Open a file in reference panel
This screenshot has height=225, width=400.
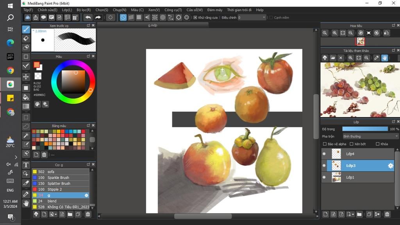[333, 58]
